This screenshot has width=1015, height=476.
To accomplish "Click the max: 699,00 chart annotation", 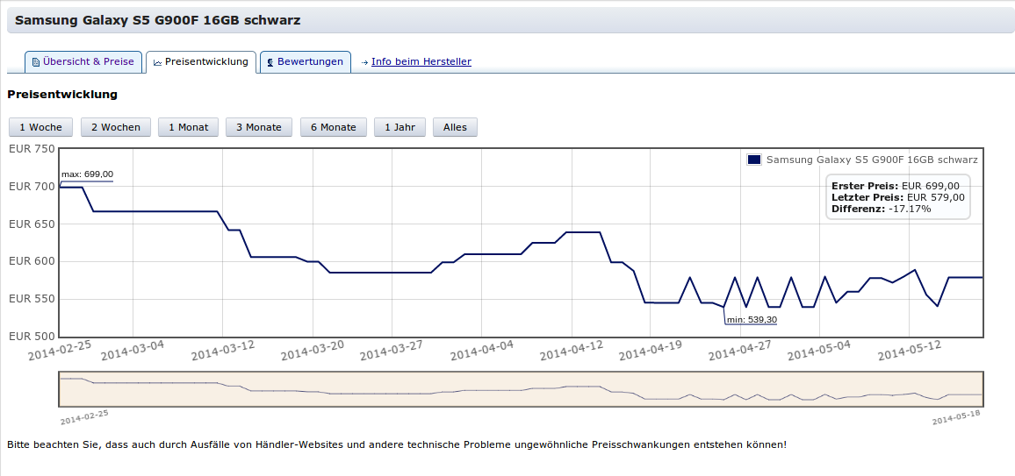I will (x=87, y=174).
